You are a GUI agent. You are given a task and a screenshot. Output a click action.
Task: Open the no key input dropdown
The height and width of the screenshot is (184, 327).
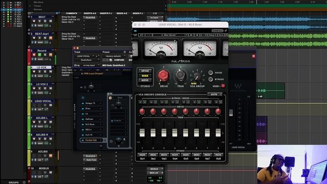(x=90, y=65)
